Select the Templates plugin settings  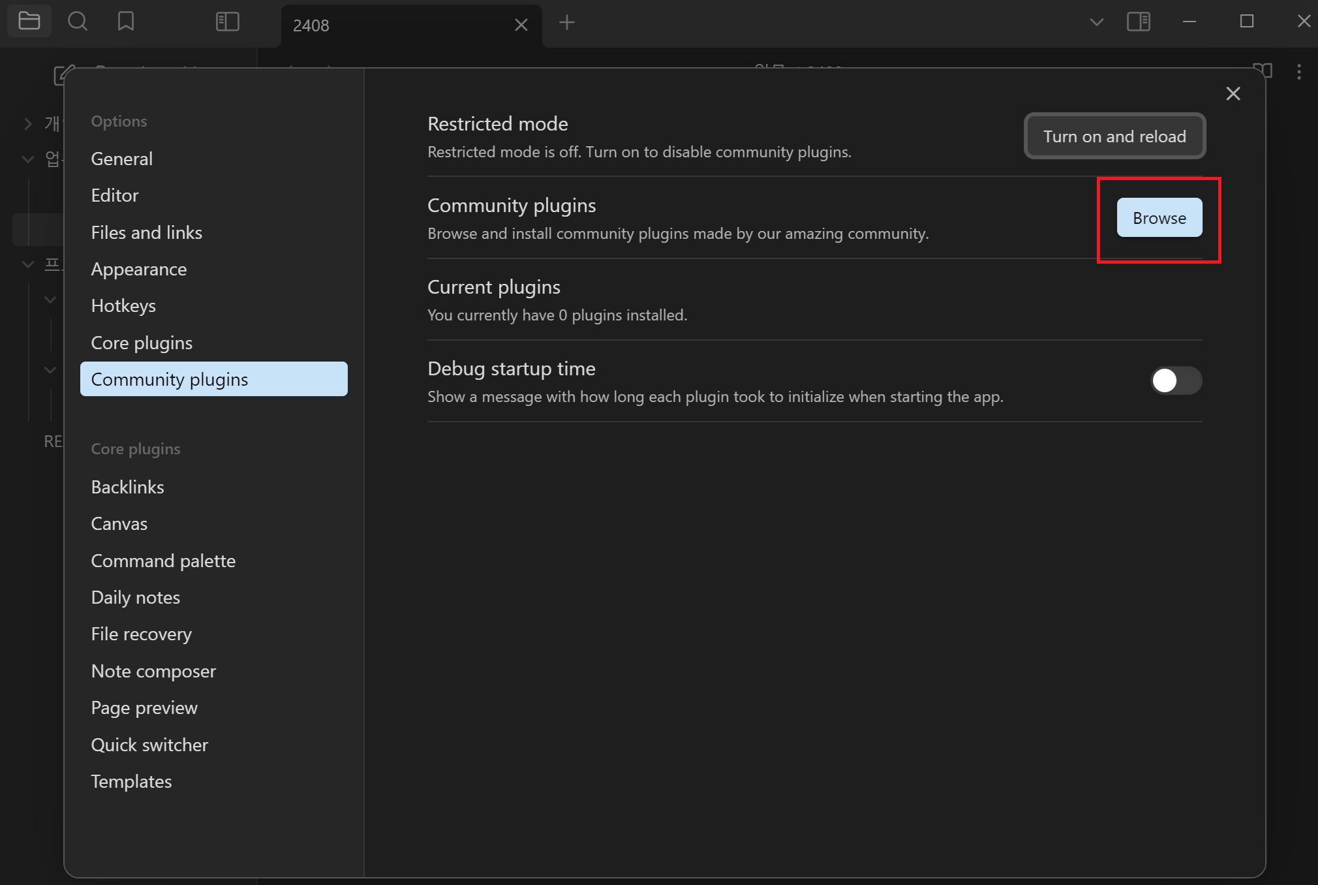[x=131, y=781]
